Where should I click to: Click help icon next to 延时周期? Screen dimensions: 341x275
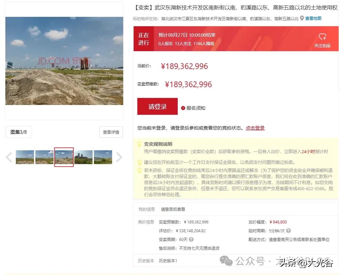point(288,231)
